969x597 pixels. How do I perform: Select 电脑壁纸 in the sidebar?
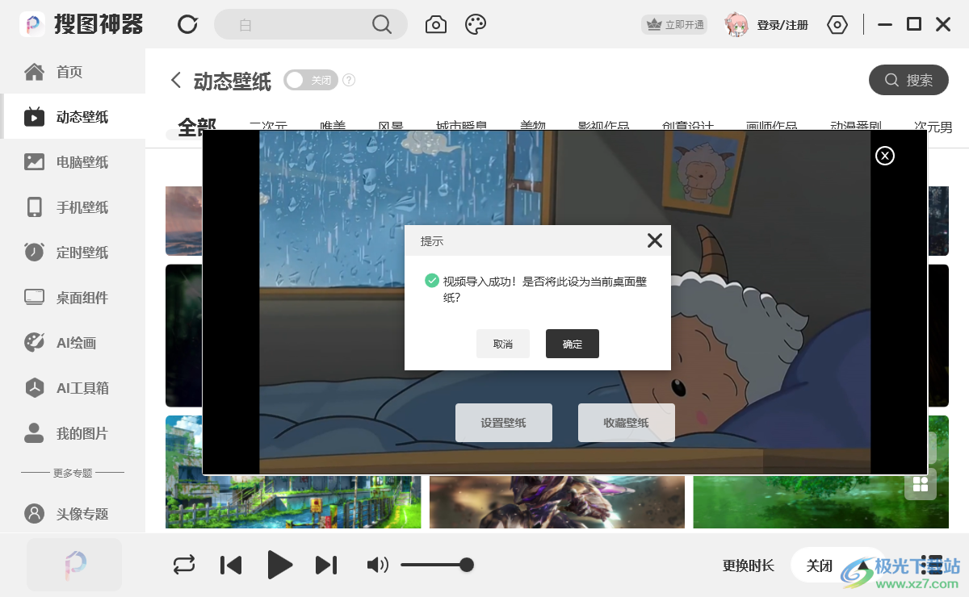[73, 162]
